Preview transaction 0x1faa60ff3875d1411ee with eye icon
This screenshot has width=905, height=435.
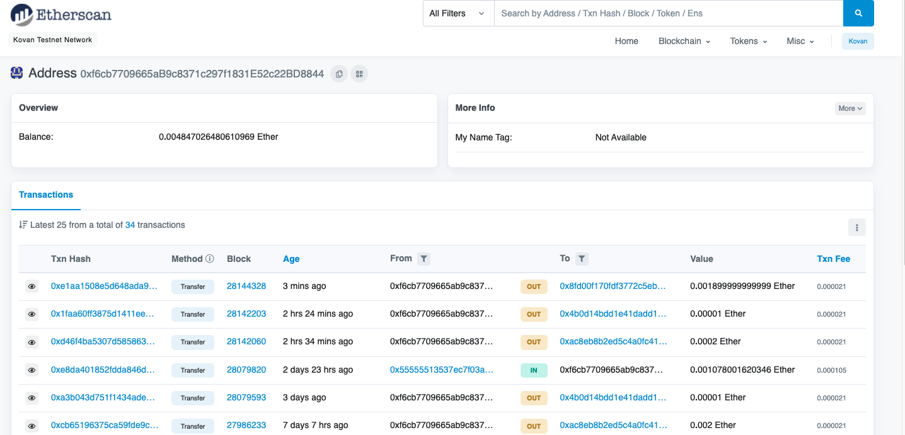32,314
